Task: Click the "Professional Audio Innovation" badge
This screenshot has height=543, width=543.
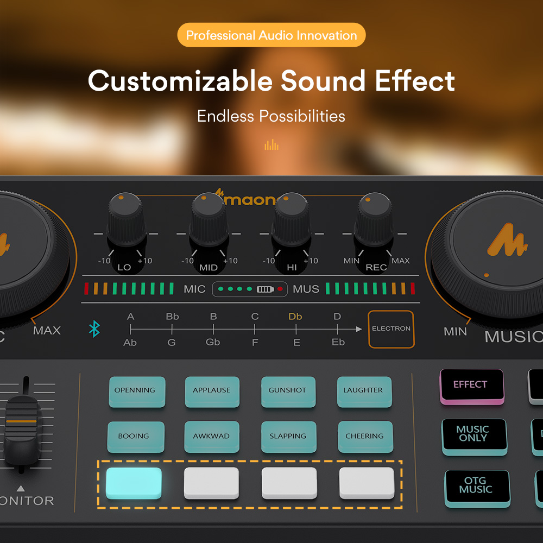Action: coord(271,35)
